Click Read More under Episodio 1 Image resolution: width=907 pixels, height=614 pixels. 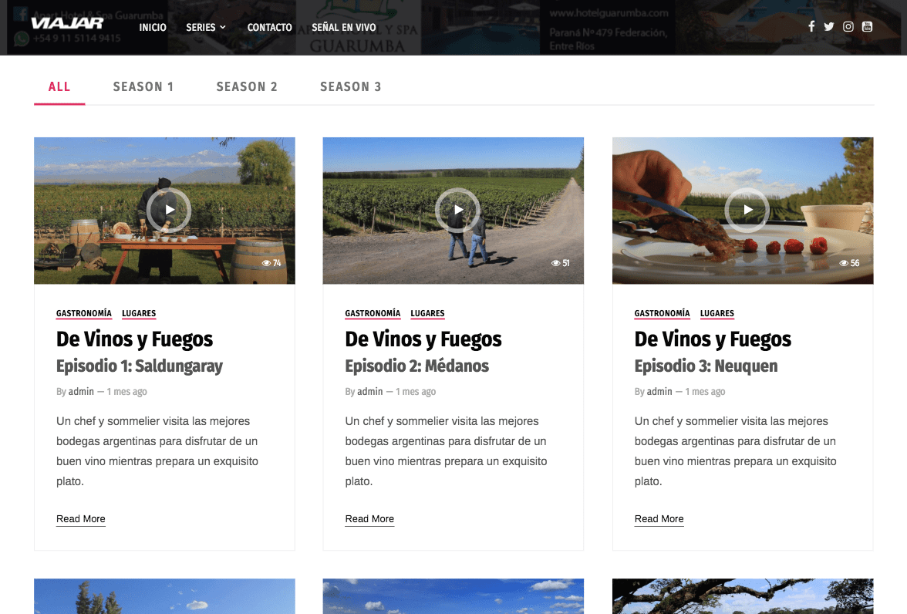coord(81,519)
